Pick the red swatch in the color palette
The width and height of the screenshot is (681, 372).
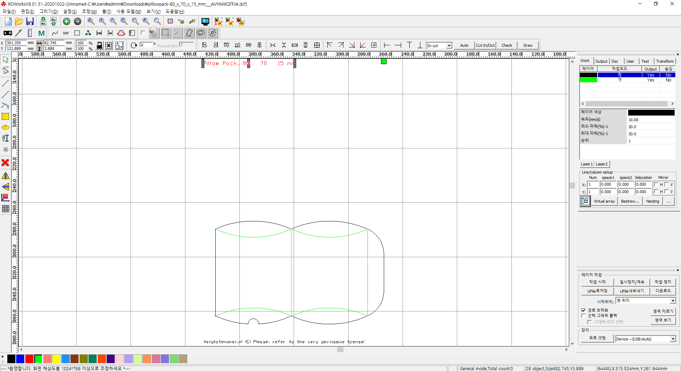pos(29,359)
